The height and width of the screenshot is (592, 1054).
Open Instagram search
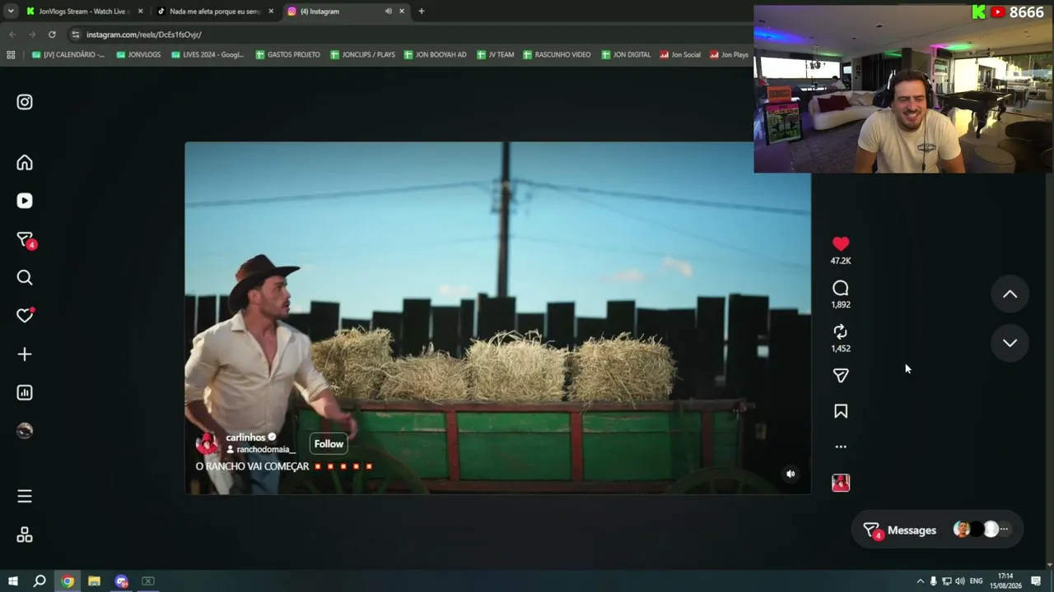(x=25, y=278)
